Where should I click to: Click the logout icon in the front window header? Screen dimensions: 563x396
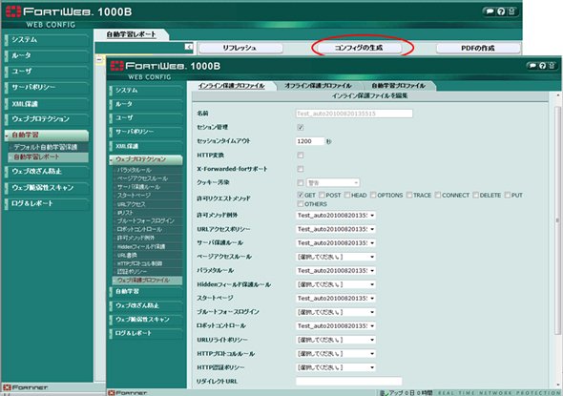552,65
